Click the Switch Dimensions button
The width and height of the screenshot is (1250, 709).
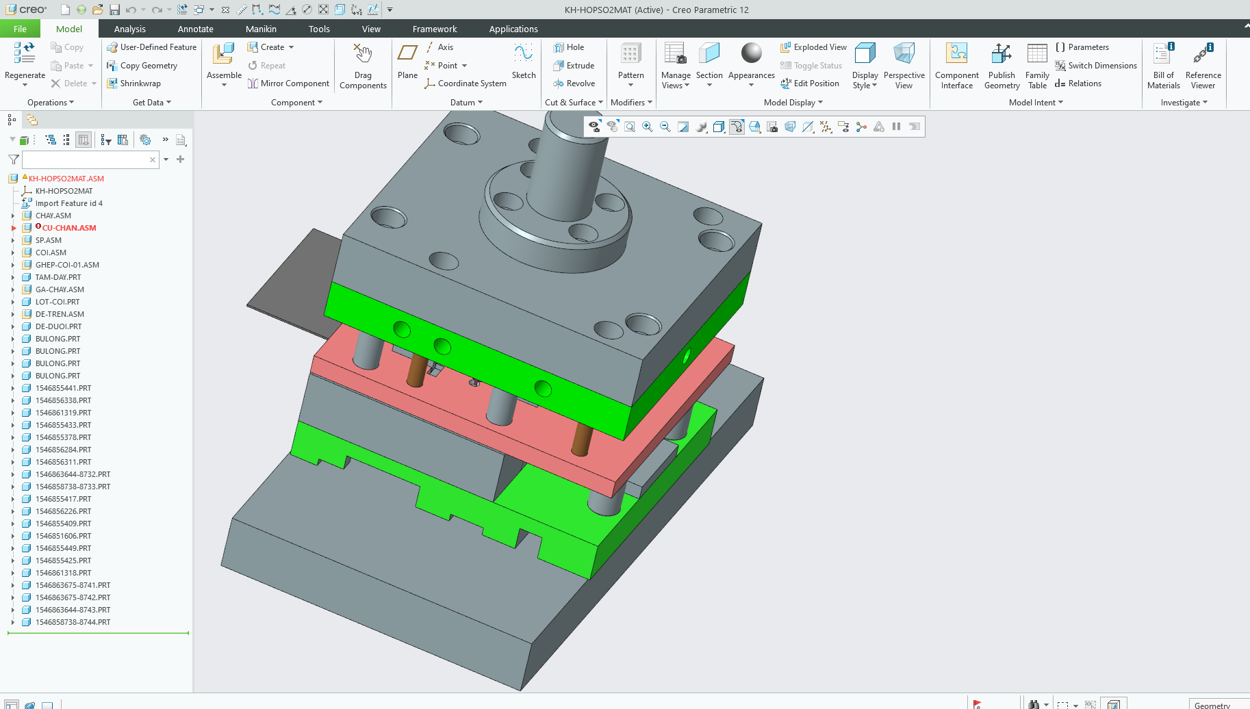[x=1096, y=66]
